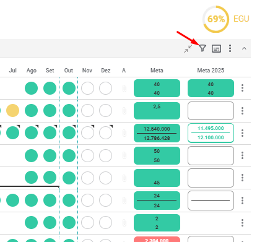Click the empty Nov circle in the Meta 40 row
The height and width of the screenshot is (242, 257).
pyautogui.click(x=87, y=88)
